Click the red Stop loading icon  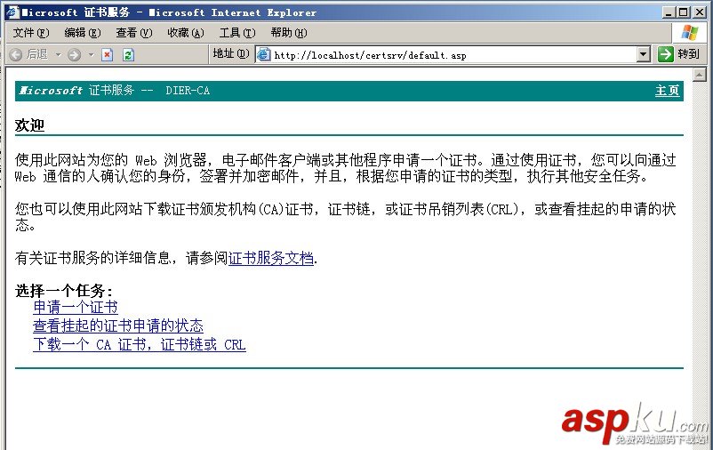coord(108,55)
